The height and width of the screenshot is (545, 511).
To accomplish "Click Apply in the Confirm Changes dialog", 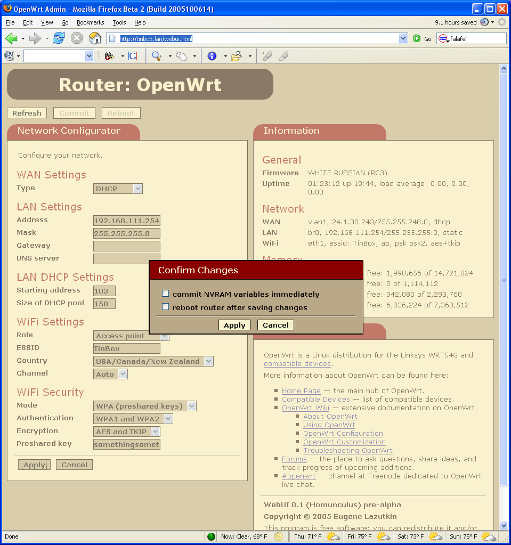I will pyautogui.click(x=234, y=325).
